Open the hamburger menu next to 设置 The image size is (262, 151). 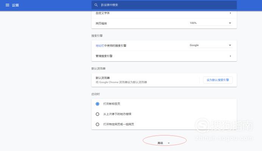7,5
